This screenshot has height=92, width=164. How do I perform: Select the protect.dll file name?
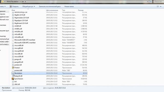[x=18, y=65]
